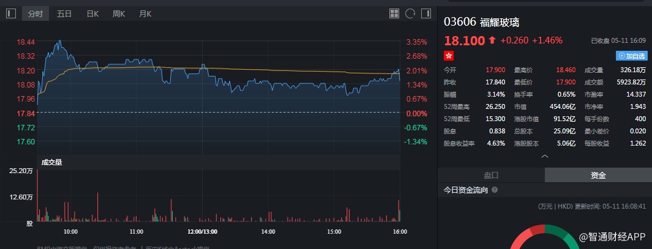Collapse the stock details with the chevron
652x249 pixels.
point(545,157)
